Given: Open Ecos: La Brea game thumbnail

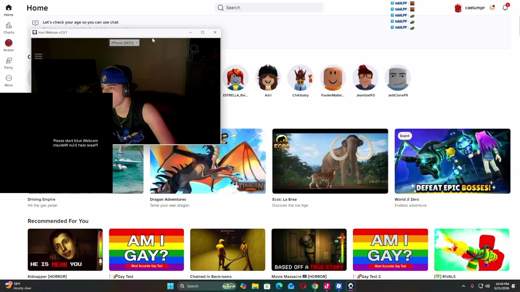Looking at the screenshot, I should point(330,161).
